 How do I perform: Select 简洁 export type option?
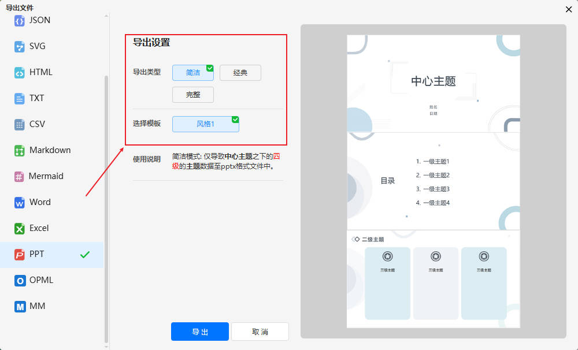coord(193,73)
